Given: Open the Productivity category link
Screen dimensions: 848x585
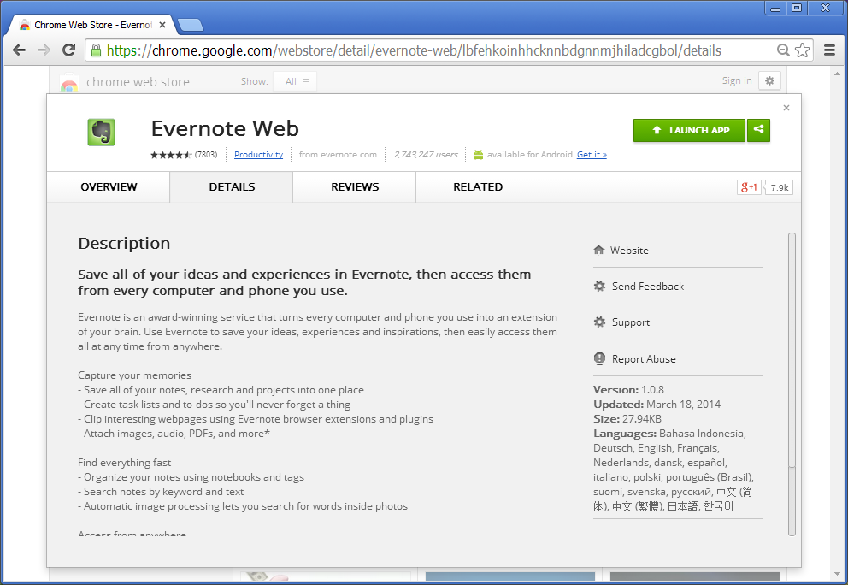Looking at the screenshot, I should pos(258,155).
